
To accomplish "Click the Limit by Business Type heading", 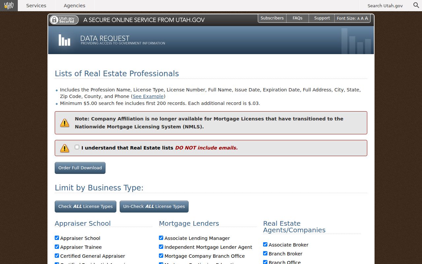I will [99, 188].
